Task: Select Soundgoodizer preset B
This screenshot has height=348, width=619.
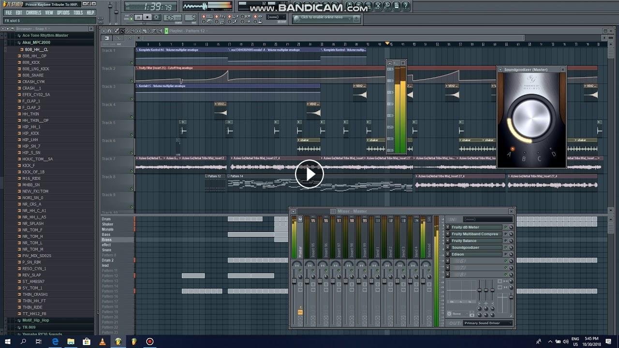Action: tap(524, 158)
